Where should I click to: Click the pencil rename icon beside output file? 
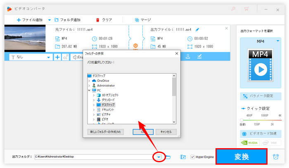[197, 29]
